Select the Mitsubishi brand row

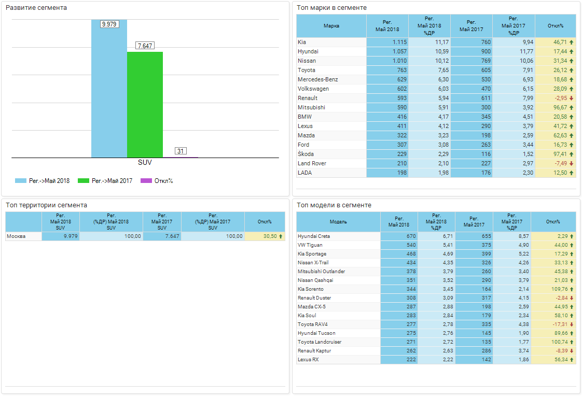(312, 107)
